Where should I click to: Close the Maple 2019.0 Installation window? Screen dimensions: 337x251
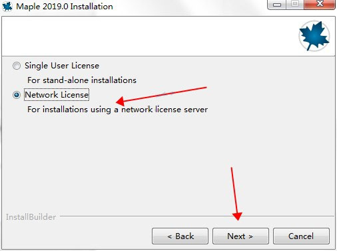coord(320,5)
